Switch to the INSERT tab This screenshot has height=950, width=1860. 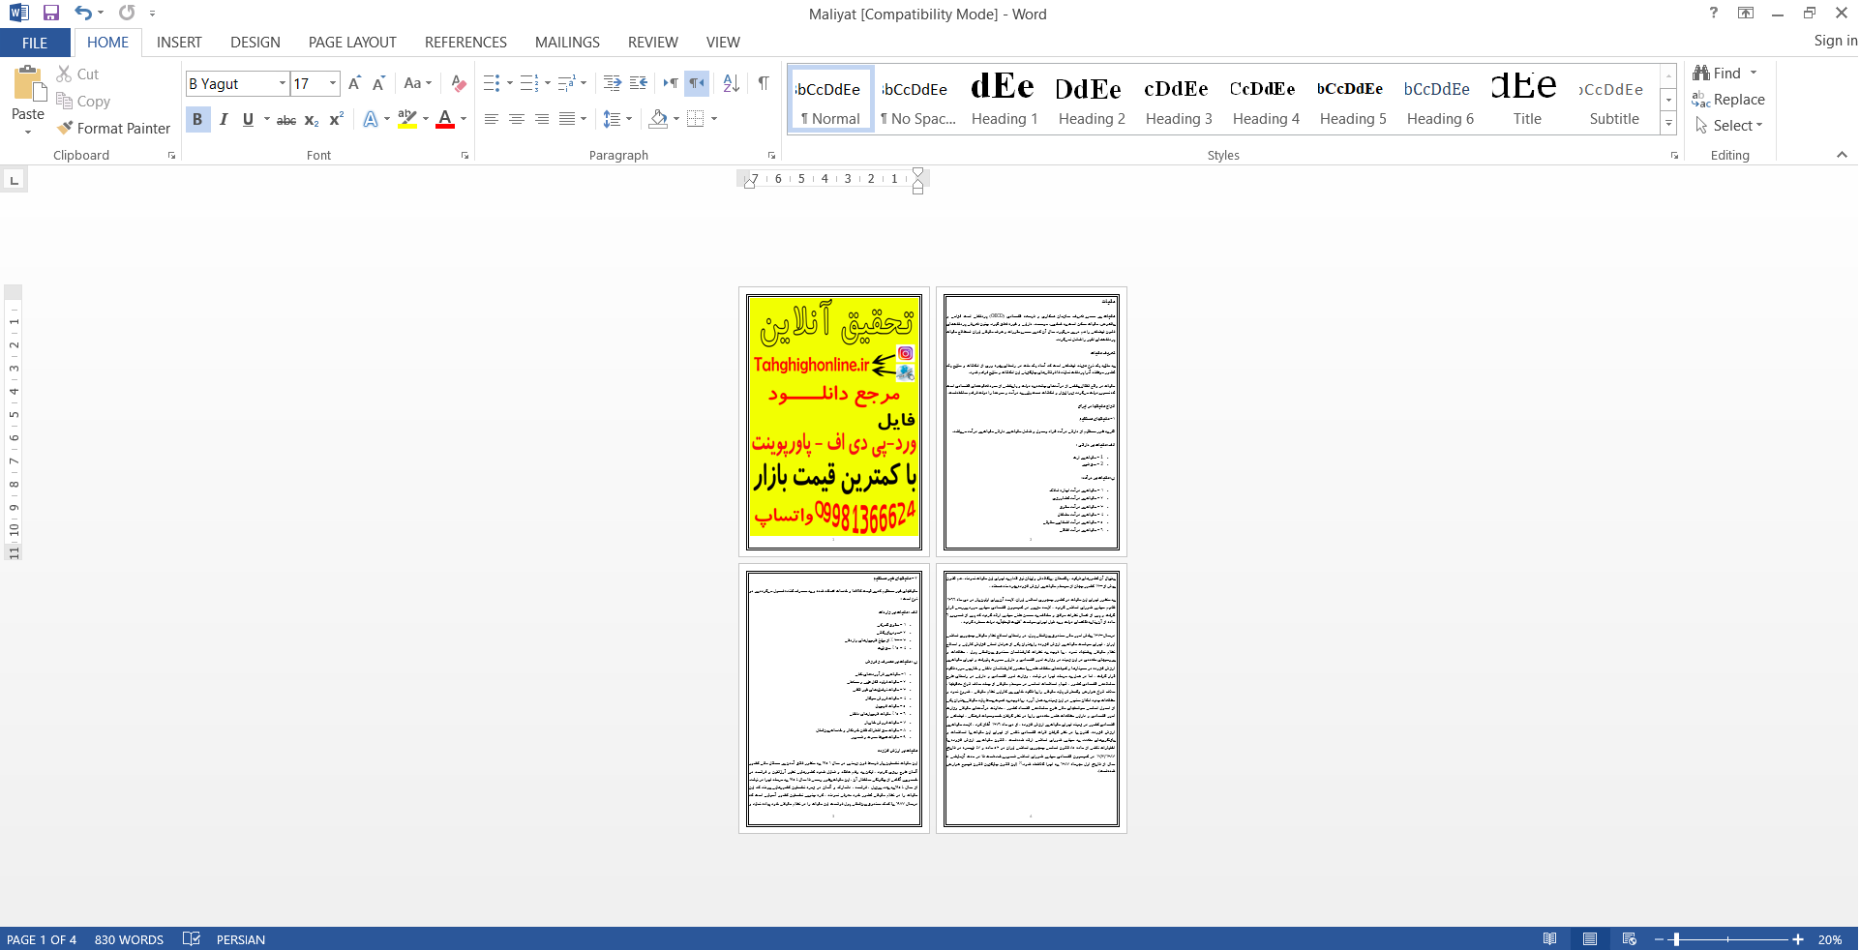(x=179, y=43)
